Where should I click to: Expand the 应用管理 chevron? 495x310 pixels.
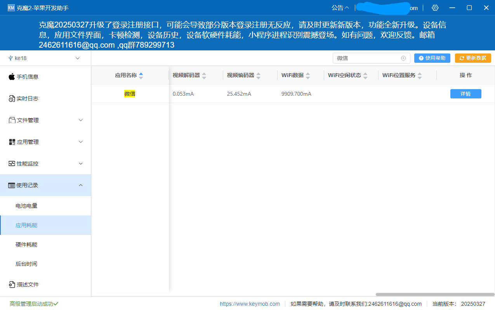tap(81, 142)
